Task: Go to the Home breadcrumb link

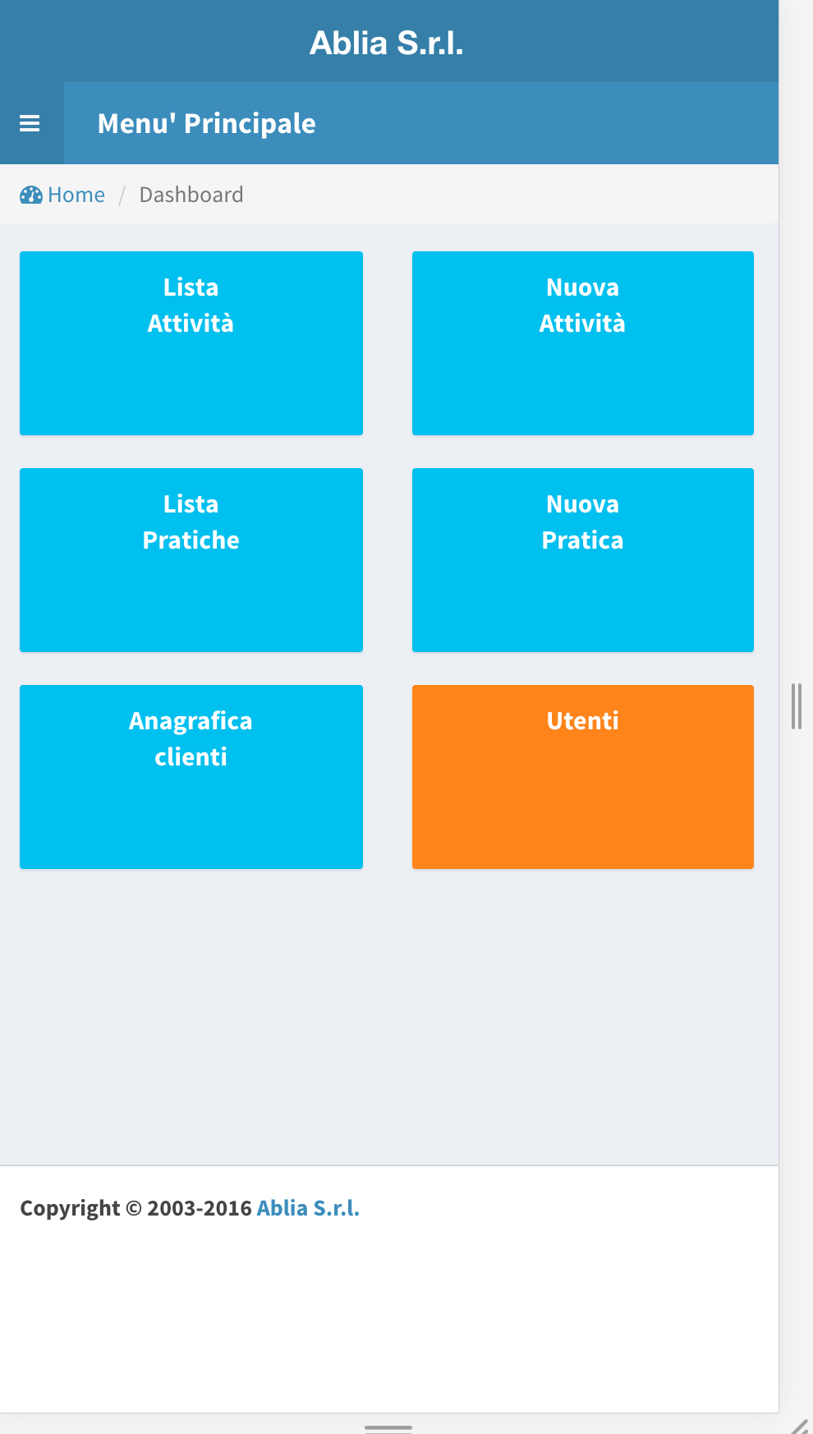Action: pyautogui.click(x=76, y=195)
